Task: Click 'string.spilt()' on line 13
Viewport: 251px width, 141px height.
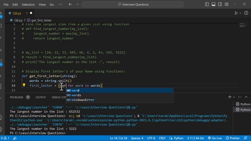Action: [x=58, y=81]
